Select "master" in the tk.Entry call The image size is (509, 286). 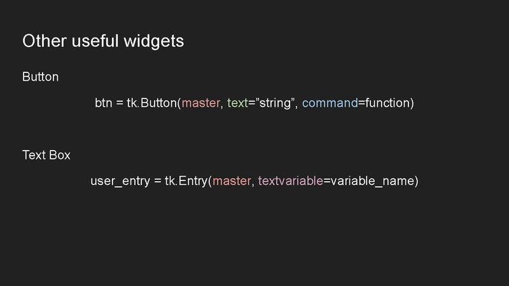click(233, 181)
